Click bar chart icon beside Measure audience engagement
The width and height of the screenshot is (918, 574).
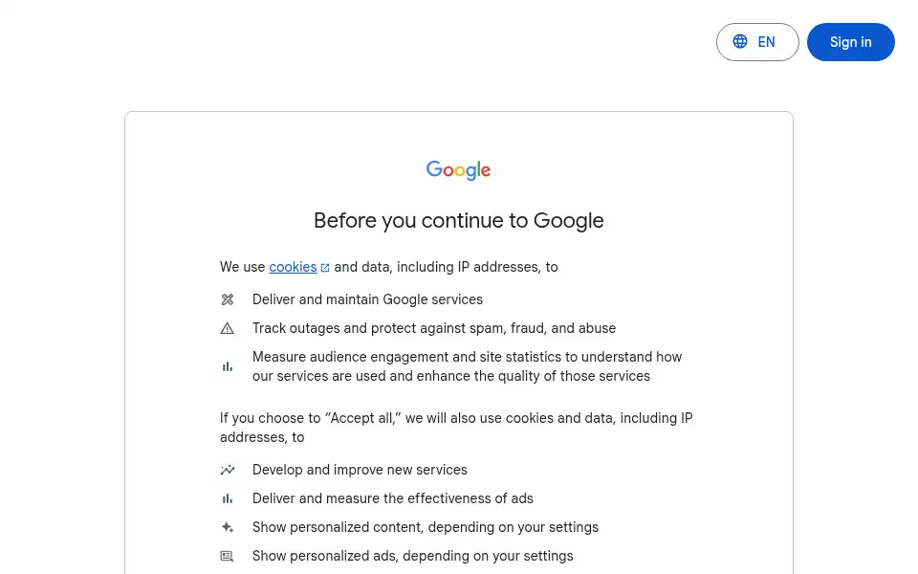pyautogui.click(x=228, y=366)
